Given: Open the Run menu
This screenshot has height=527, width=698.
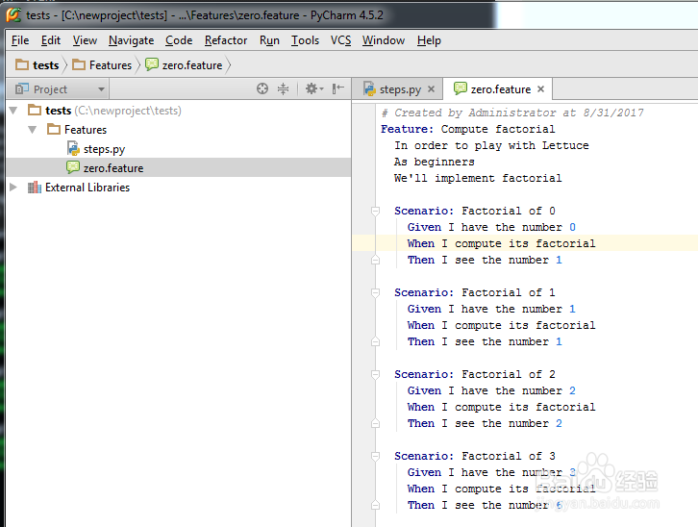Looking at the screenshot, I should click(x=269, y=40).
